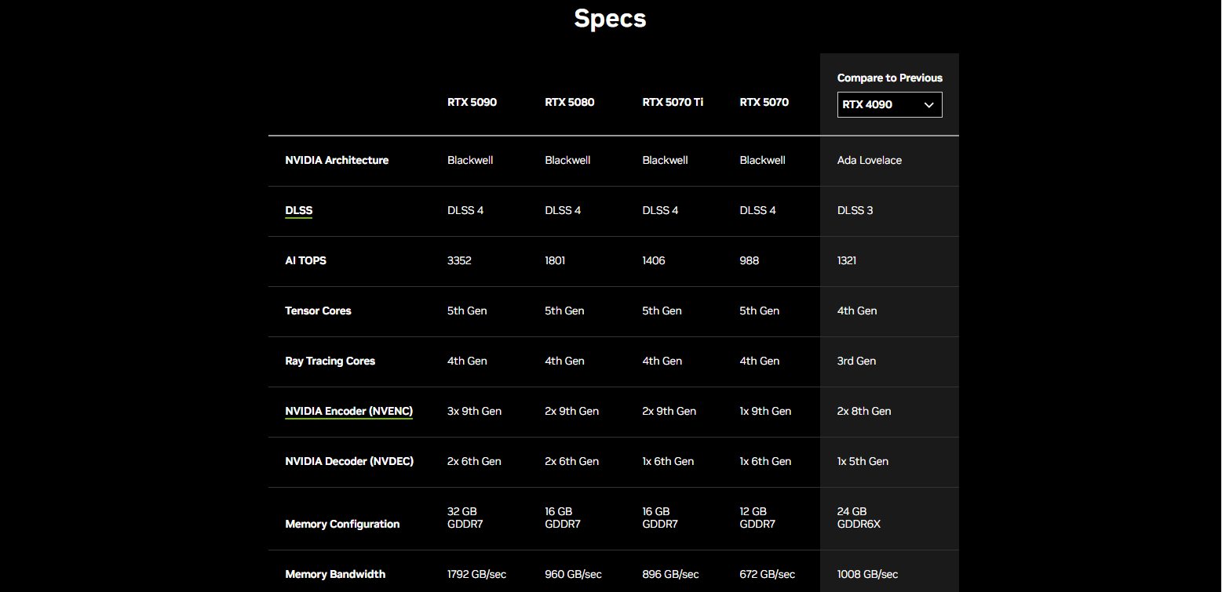1222x592 pixels.
Task: Click the 960 GB/sec bandwidth value
Action: (573, 574)
